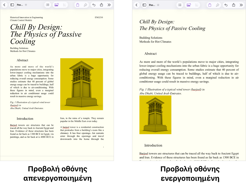Select the wind tower image in right document
The image size is (246, 185).
(155, 115)
